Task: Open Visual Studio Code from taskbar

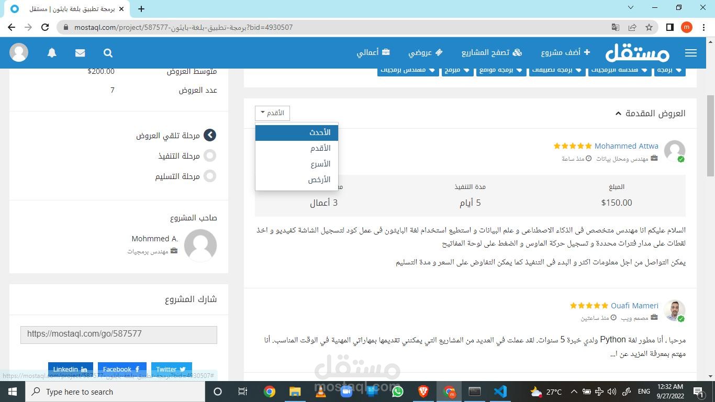Action: tap(500, 392)
